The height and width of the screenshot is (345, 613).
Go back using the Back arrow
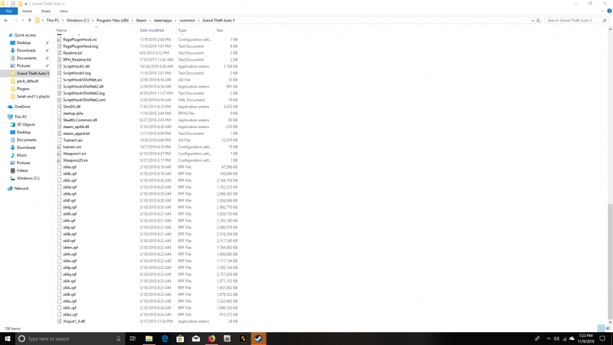tap(6, 20)
